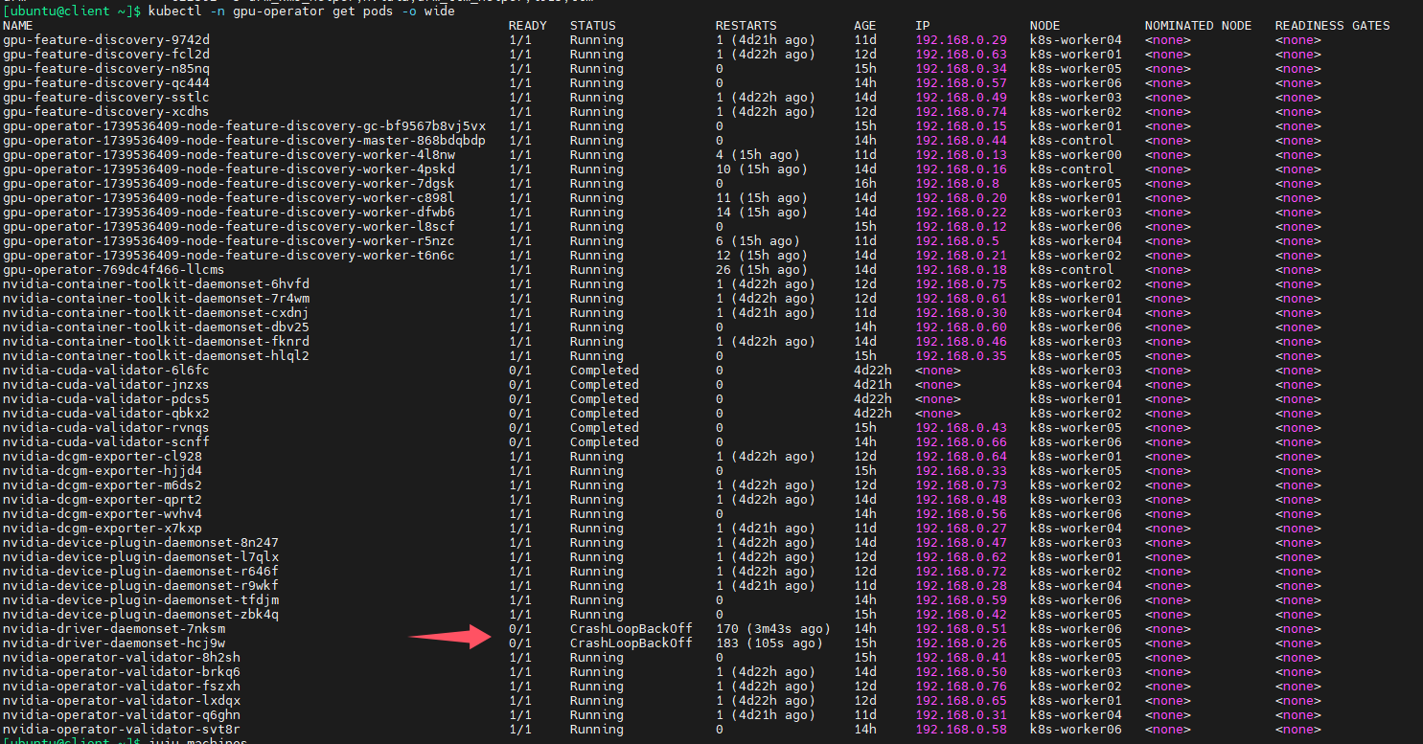Click restart count 12 (15h ago)
This screenshot has width=1423, height=744.
click(761, 255)
